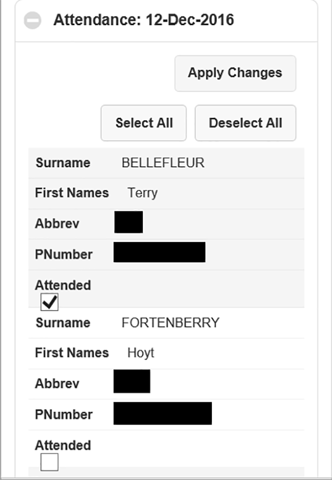Click the redacted Abbrev value for Bellefleur
This screenshot has width=332, height=480.
128,222
